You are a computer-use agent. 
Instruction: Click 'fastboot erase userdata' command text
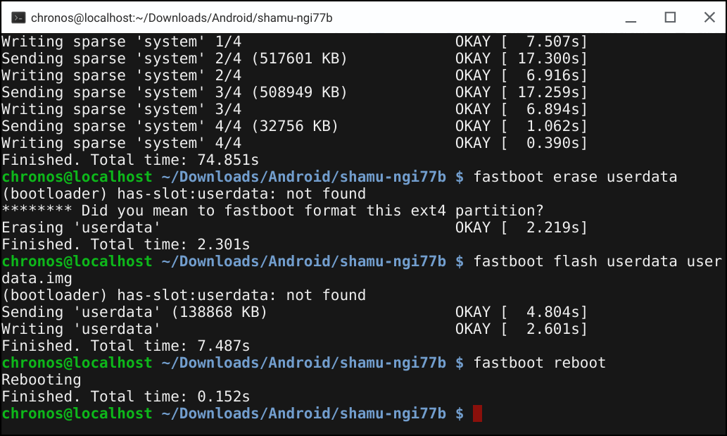(x=575, y=177)
